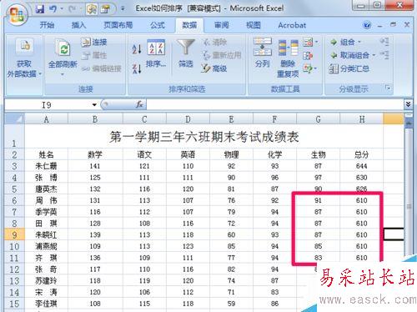The image size is (417, 312).
Task: Open 连接 connections dialog
Action: point(94,43)
